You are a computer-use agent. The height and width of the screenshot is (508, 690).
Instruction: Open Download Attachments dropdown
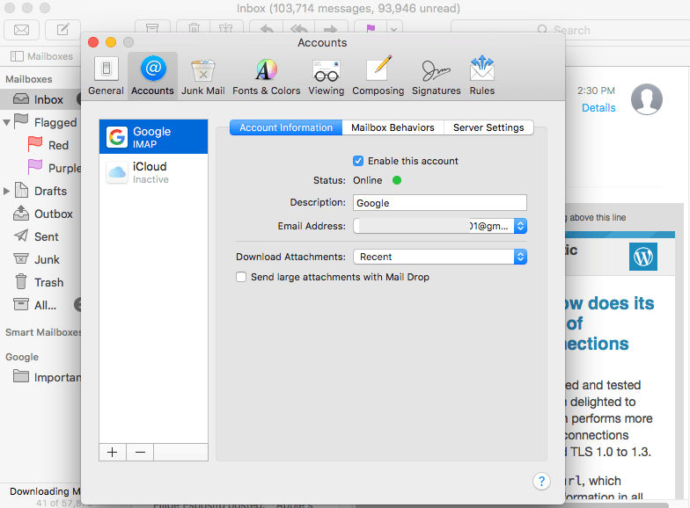click(440, 257)
